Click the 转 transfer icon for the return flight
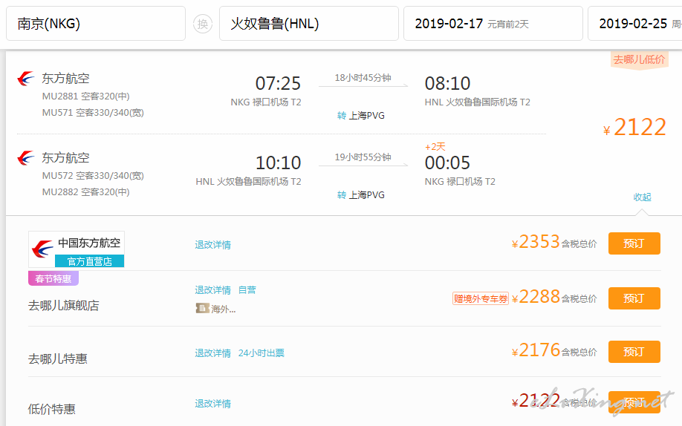The width and height of the screenshot is (682, 426). (x=342, y=195)
